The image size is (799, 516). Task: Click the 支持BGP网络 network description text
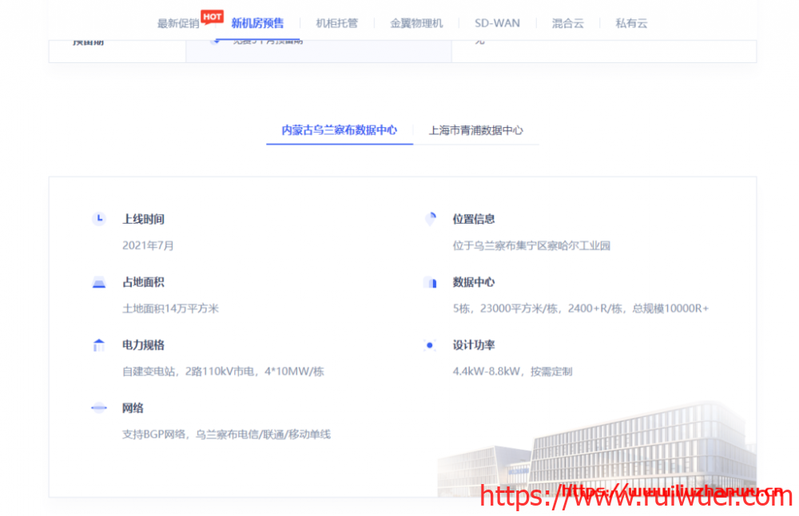(x=226, y=435)
